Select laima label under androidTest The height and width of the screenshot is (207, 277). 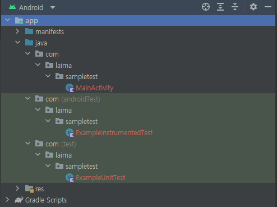tap(63, 111)
